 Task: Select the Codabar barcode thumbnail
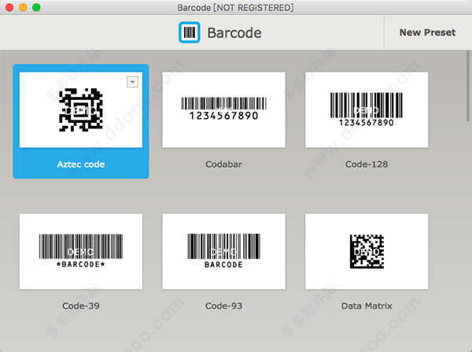tap(223, 109)
